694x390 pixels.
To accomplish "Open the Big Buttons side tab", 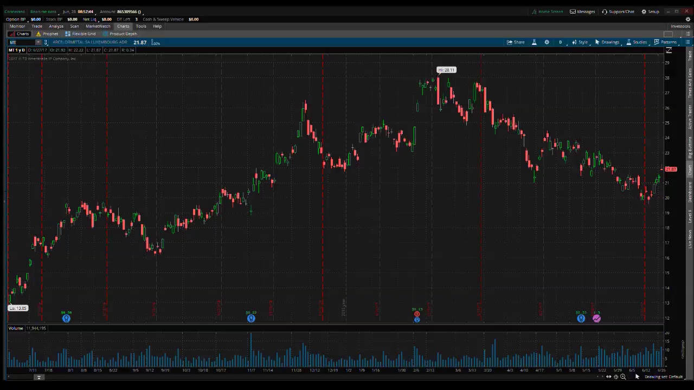I will tap(690, 147).
